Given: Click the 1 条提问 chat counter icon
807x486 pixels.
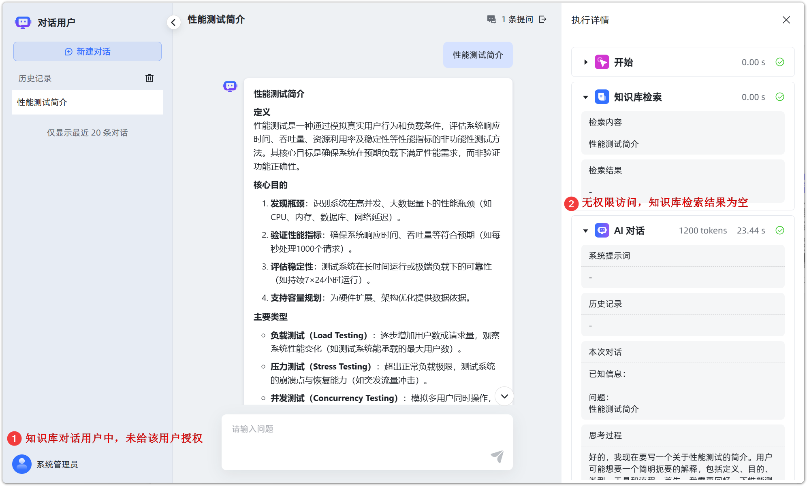Looking at the screenshot, I should (491, 19).
